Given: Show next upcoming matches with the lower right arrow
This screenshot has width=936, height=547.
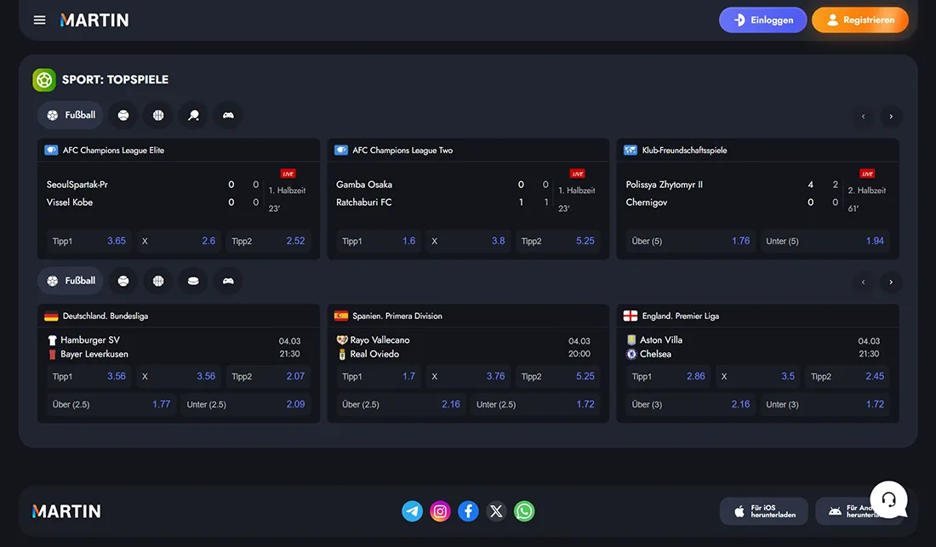Looking at the screenshot, I should pos(891,282).
